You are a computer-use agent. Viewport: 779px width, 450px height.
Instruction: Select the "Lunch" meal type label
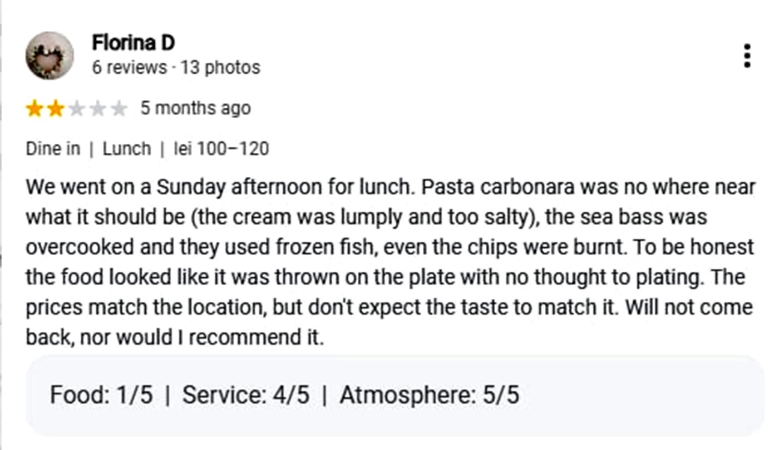click(x=127, y=149)
